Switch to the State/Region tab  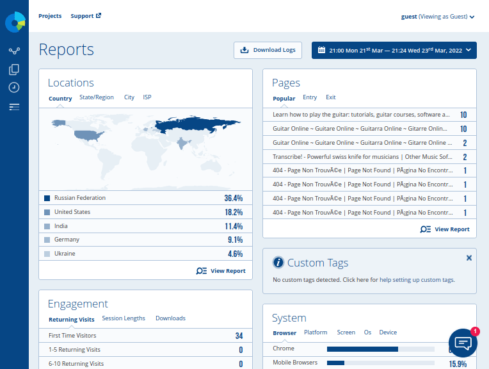point(97,97)
